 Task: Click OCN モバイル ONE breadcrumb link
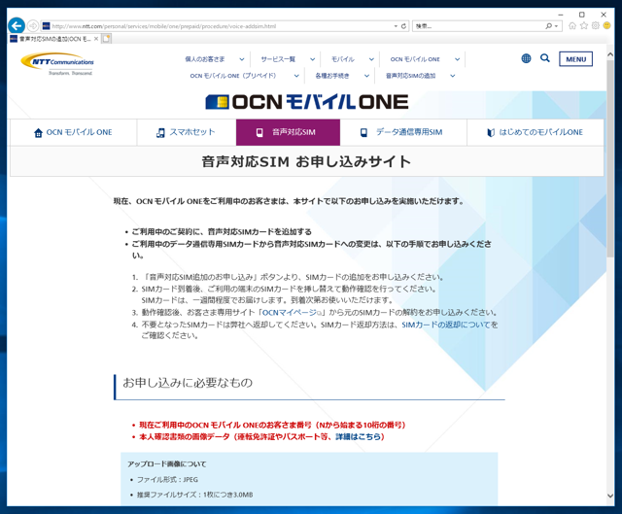[x=415, y=59]
